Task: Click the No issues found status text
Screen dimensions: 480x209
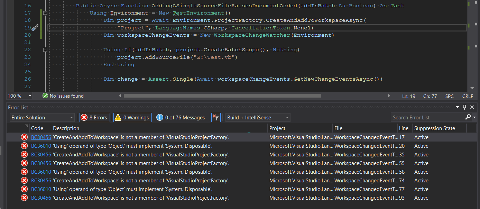Action: coord(67,96)
